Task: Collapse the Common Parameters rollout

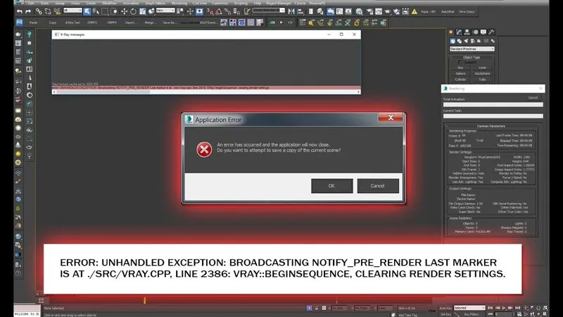Action: 491,126
